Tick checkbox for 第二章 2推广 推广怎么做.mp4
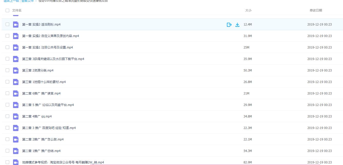Image resolution: width=343 pixels, height=165 pixels. (x=7, y=139)
